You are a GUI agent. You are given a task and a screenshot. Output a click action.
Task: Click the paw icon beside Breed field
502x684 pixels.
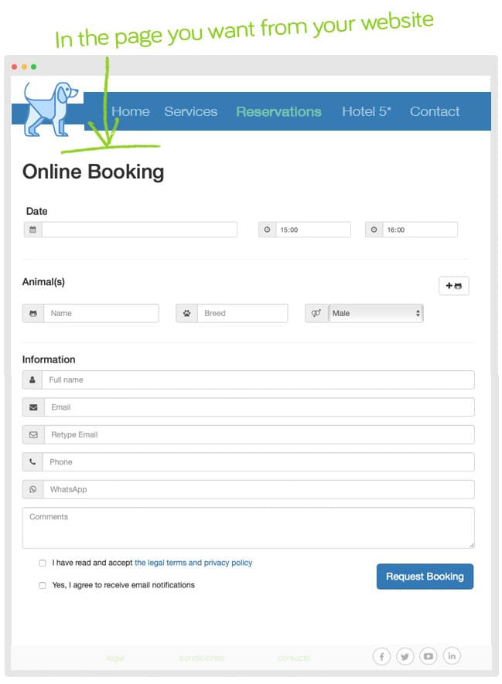point(187,313)
